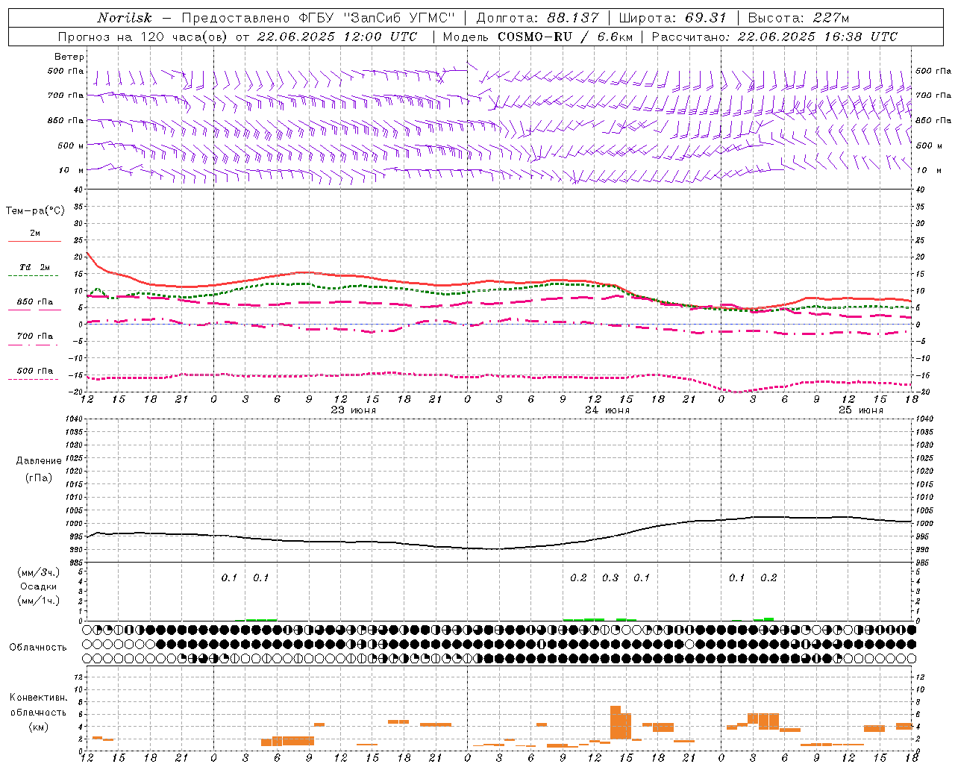
Task: Click the Td 2м dew point legend entry
Action: click(34, 267)
